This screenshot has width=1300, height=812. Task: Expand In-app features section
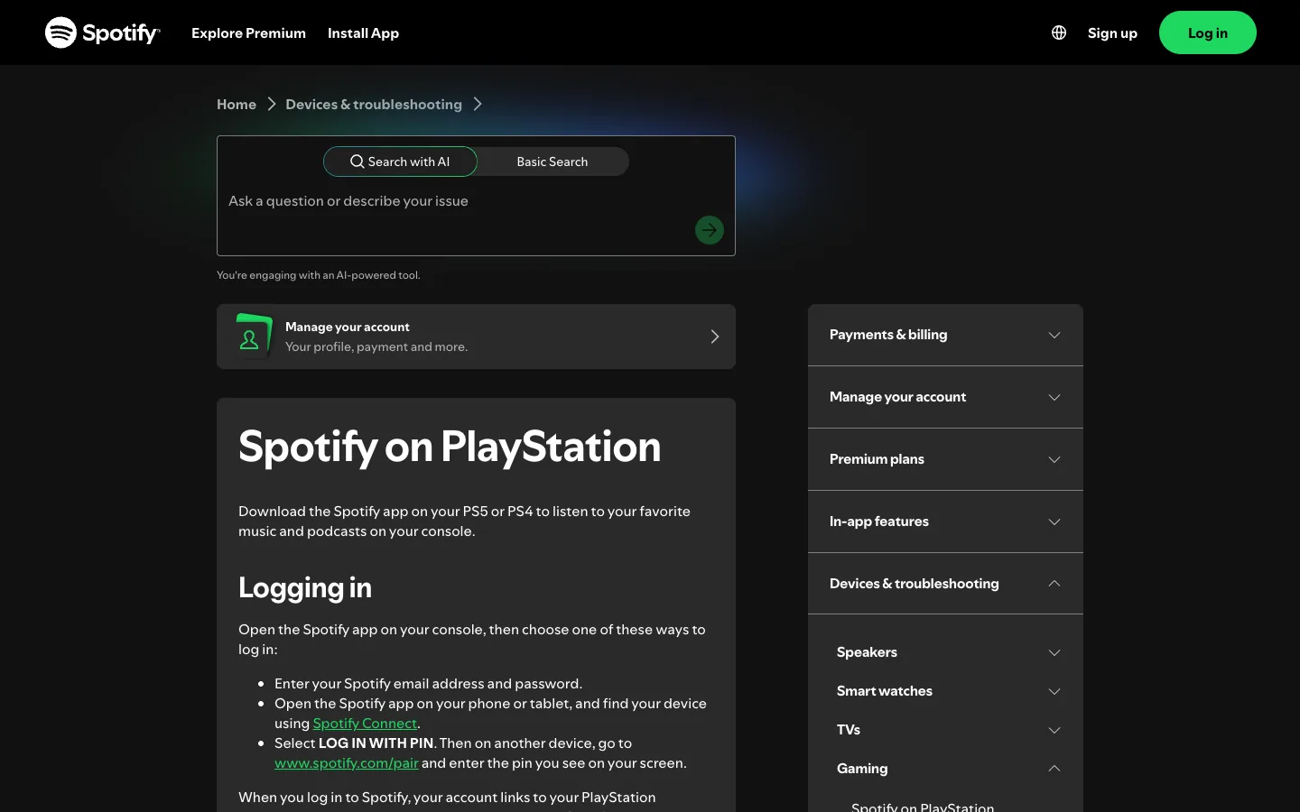945,521
